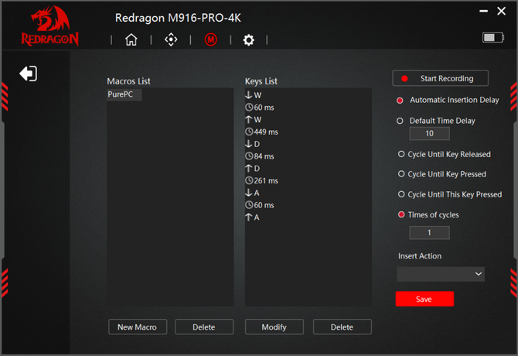
Task: Check the battery level indicator
Action: point(493,37)
